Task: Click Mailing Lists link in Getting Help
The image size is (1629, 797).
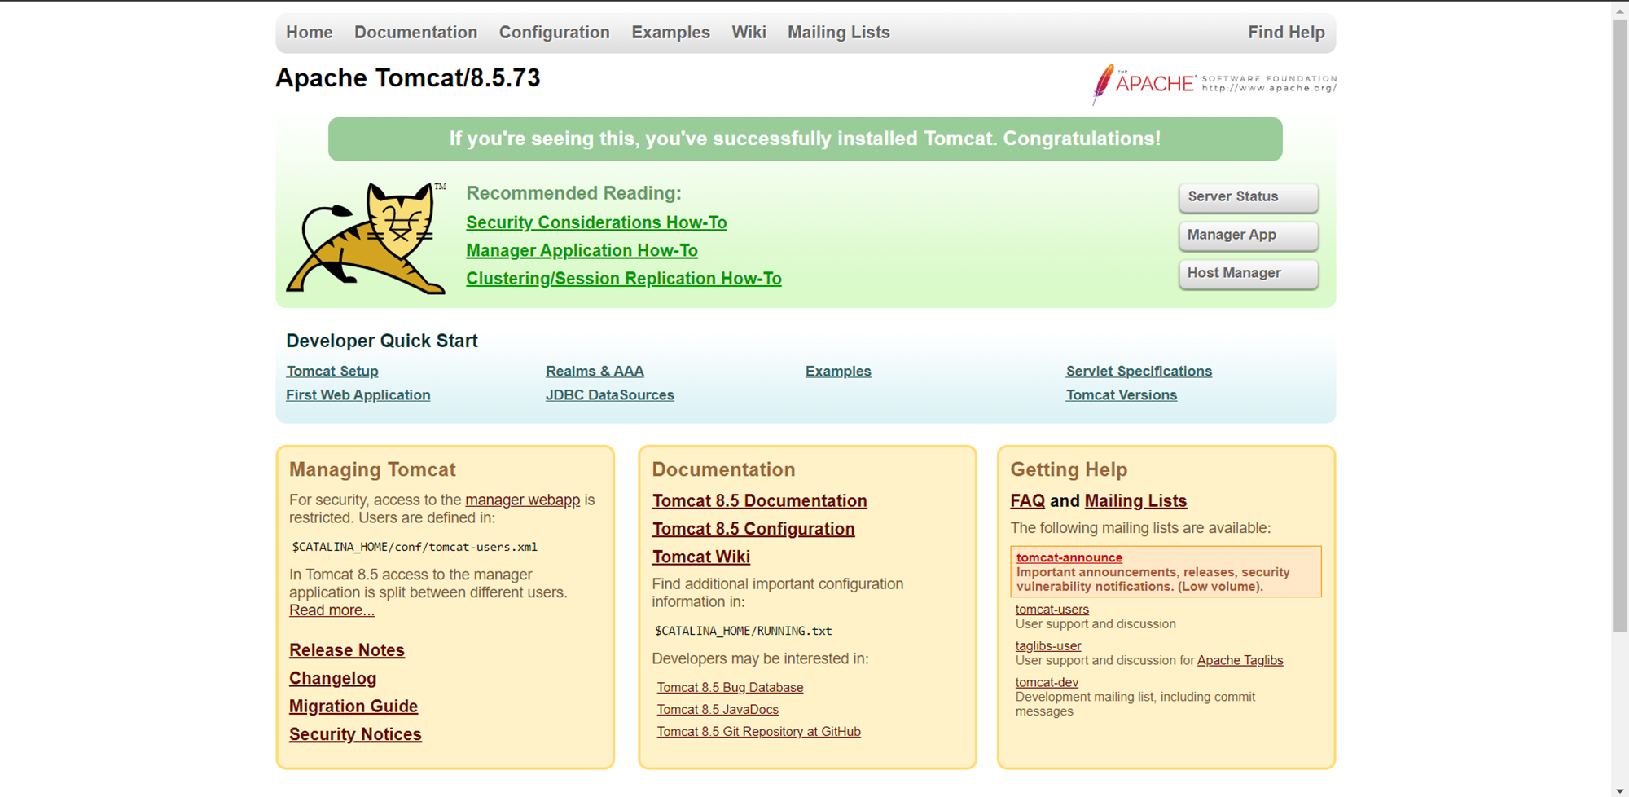Action: [x=1135, y=501]
